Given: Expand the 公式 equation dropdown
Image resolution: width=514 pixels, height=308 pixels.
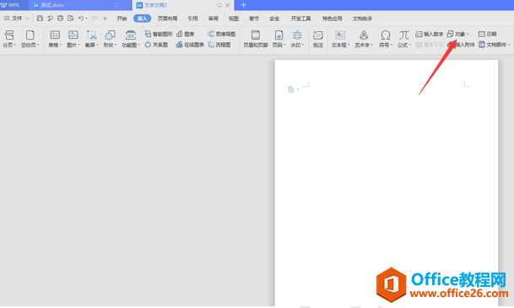Looking at the screenshot, I should coord(409,45).
